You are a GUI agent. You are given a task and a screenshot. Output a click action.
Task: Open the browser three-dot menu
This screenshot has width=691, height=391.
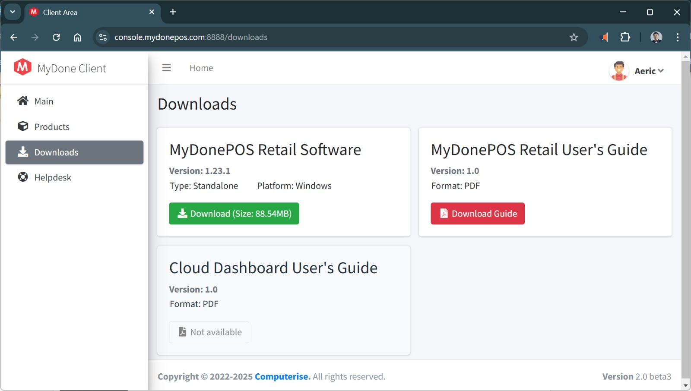pyautogui.click(x=678, y=37)
